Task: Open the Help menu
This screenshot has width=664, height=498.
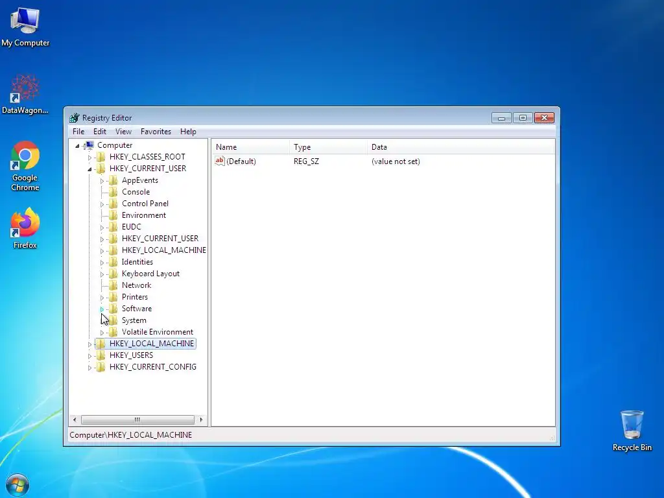Action: [188, 131]
